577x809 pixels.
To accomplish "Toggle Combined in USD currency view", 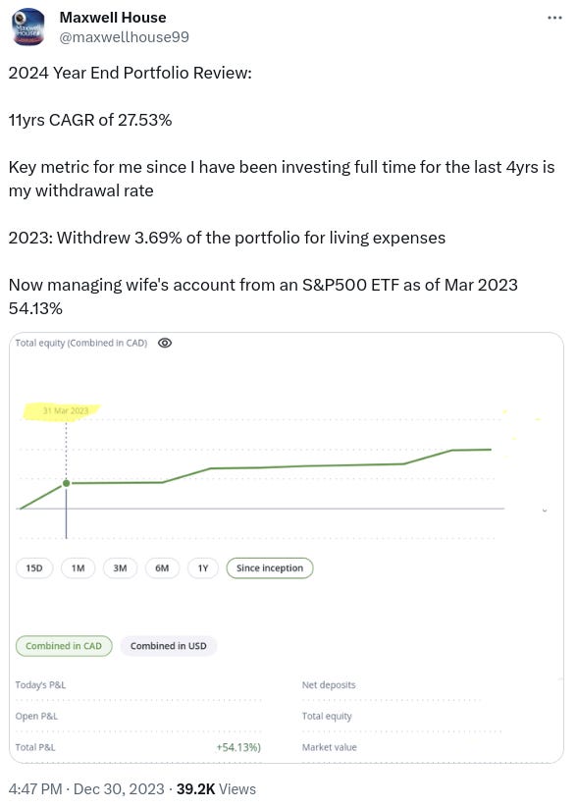I will click(x=168, y=646).
